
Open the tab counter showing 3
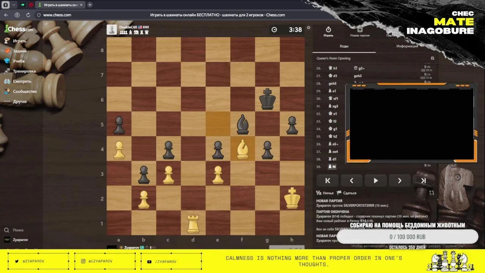click(6, 5)
